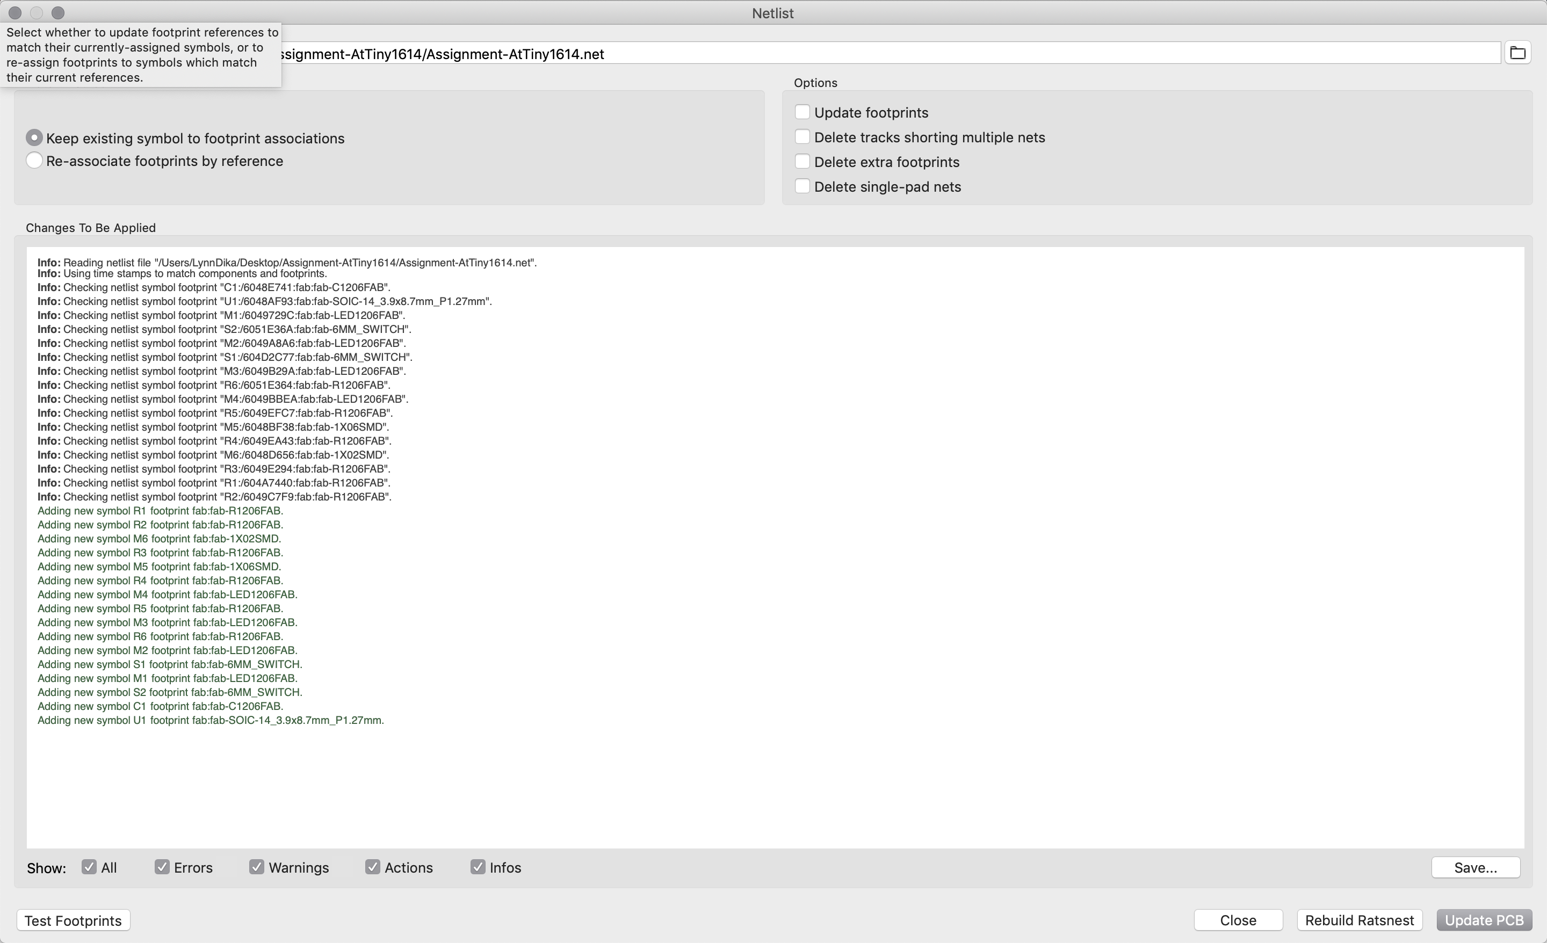Click the red window close button
Image resolution: width=1547 pixels, height=943 pixels.
click(15, 12)
